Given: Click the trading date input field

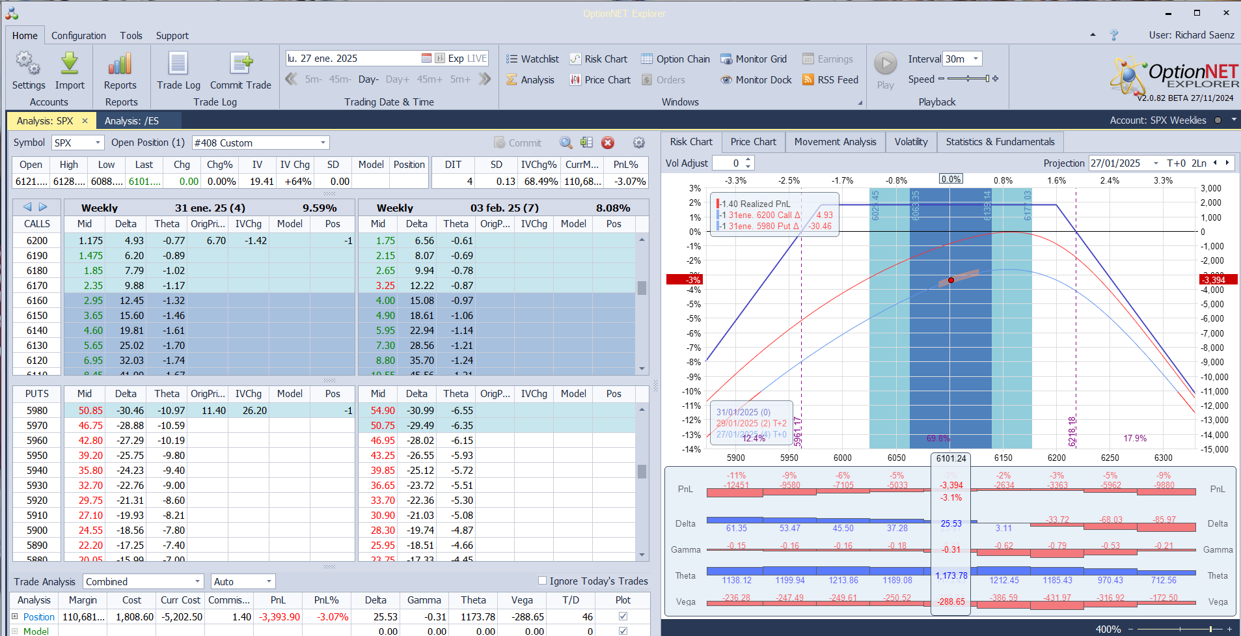Looking at the screenshot, I should 353,59.
